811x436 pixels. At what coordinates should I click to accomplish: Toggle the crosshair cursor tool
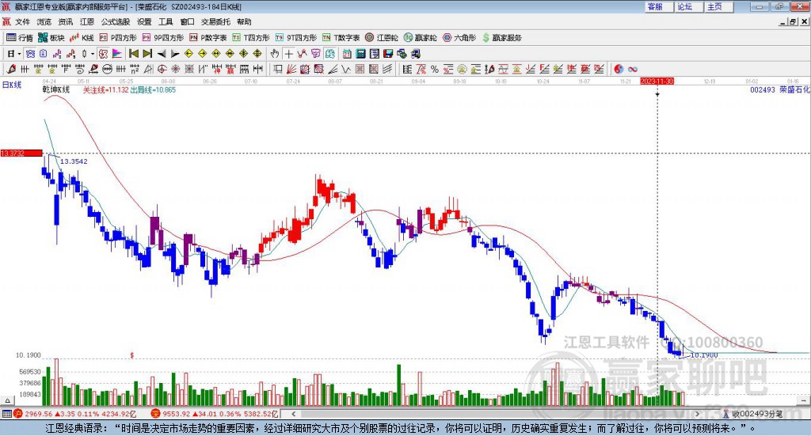point(288,53)
